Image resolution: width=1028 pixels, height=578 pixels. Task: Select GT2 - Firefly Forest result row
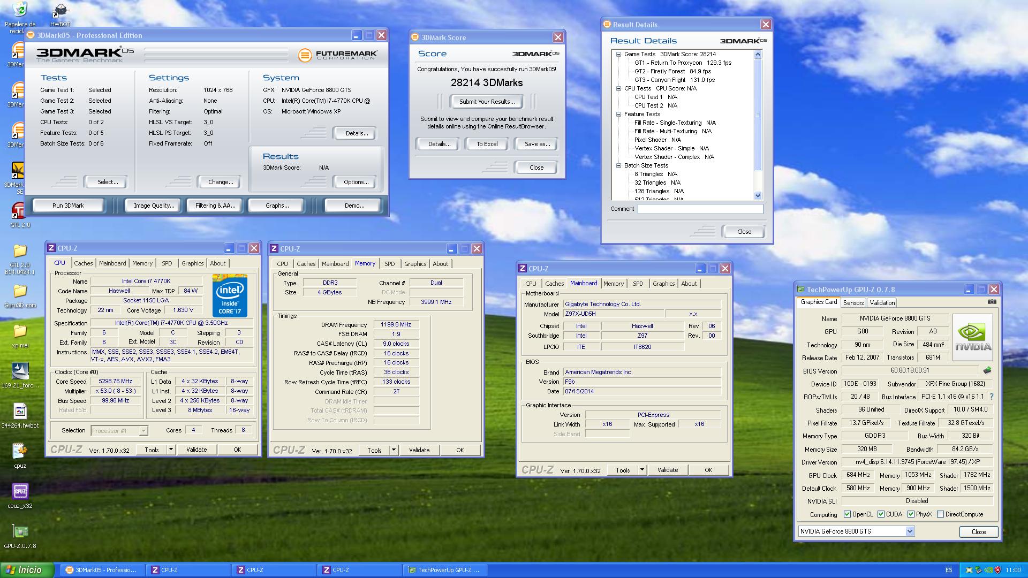(x=672, y=71)
